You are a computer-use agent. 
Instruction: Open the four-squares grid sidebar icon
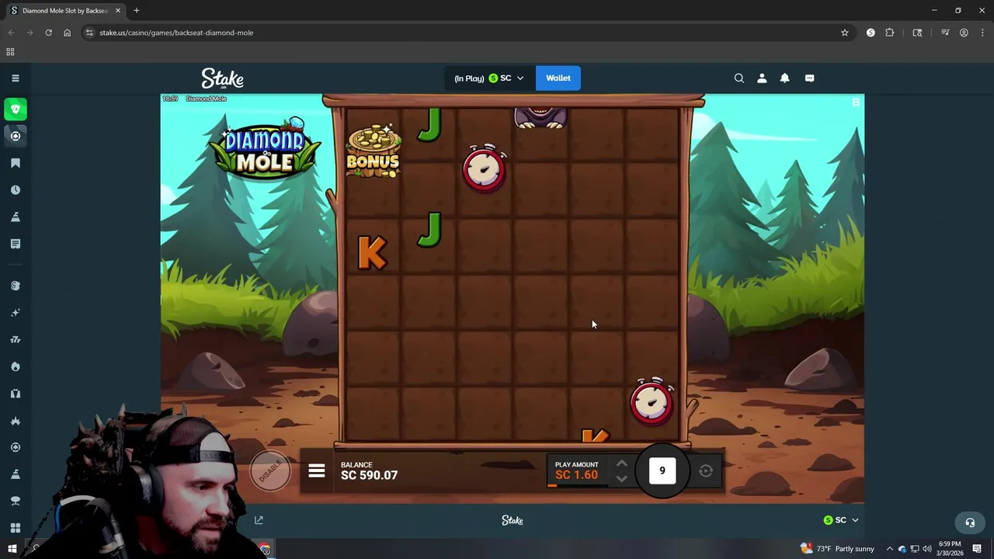click(15, 528)
